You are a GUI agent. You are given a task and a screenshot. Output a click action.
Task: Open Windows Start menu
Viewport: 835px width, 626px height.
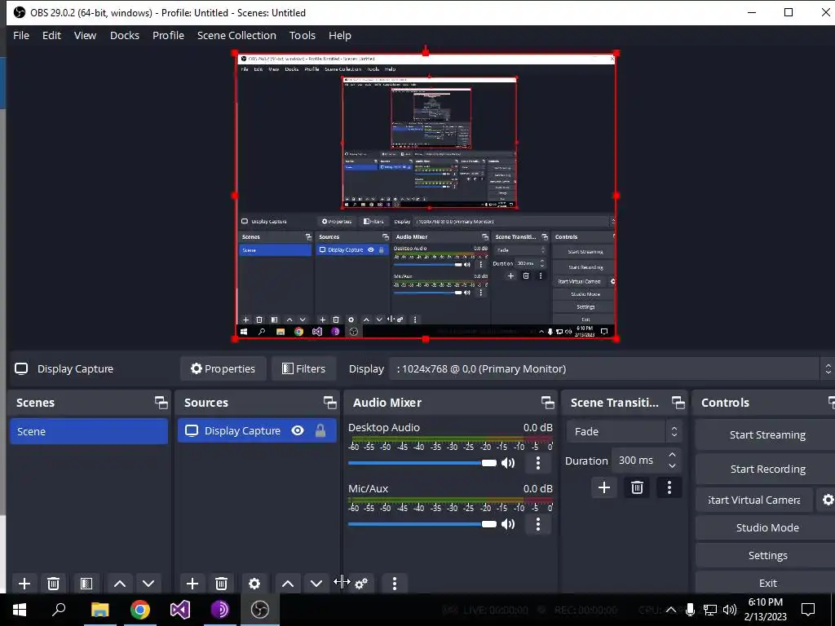[20, 610]
